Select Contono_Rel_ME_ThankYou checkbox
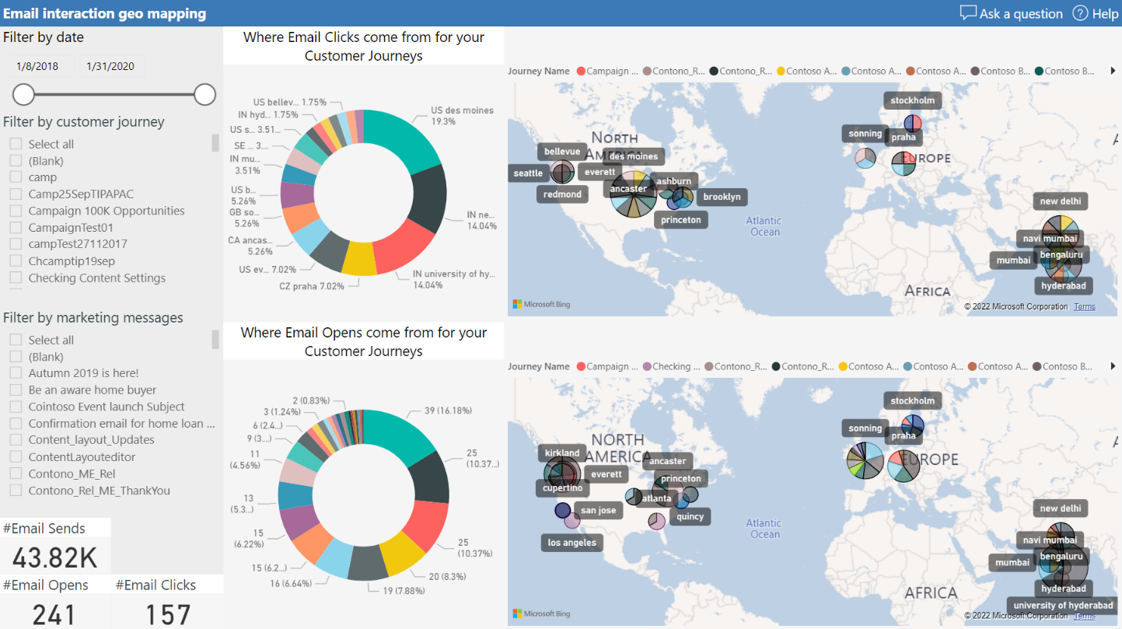This screenshot has height=629, width=1122. (16, 491)
